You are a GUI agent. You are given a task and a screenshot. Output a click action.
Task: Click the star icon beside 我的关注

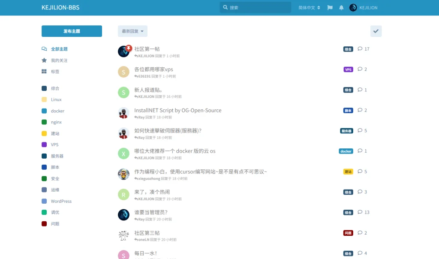tap(44, 60)
